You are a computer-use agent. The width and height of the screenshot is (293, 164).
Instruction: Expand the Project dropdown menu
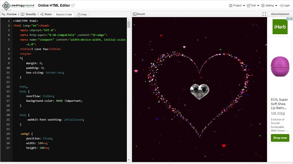(237, 5)
